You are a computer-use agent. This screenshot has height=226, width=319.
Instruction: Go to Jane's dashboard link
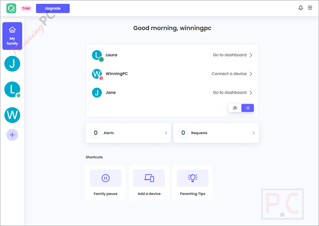tap(230, 92)
